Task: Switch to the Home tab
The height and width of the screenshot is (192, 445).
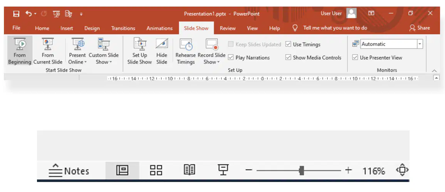Action: (42, 28)
